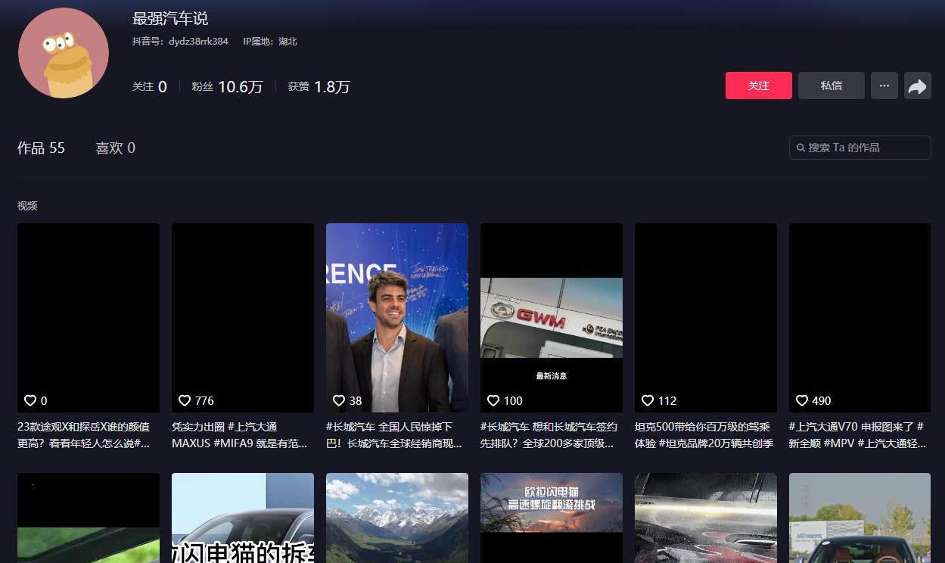Click the heart icon showing 490 likes
Screen dimensions: 945x563
(802, 400)
